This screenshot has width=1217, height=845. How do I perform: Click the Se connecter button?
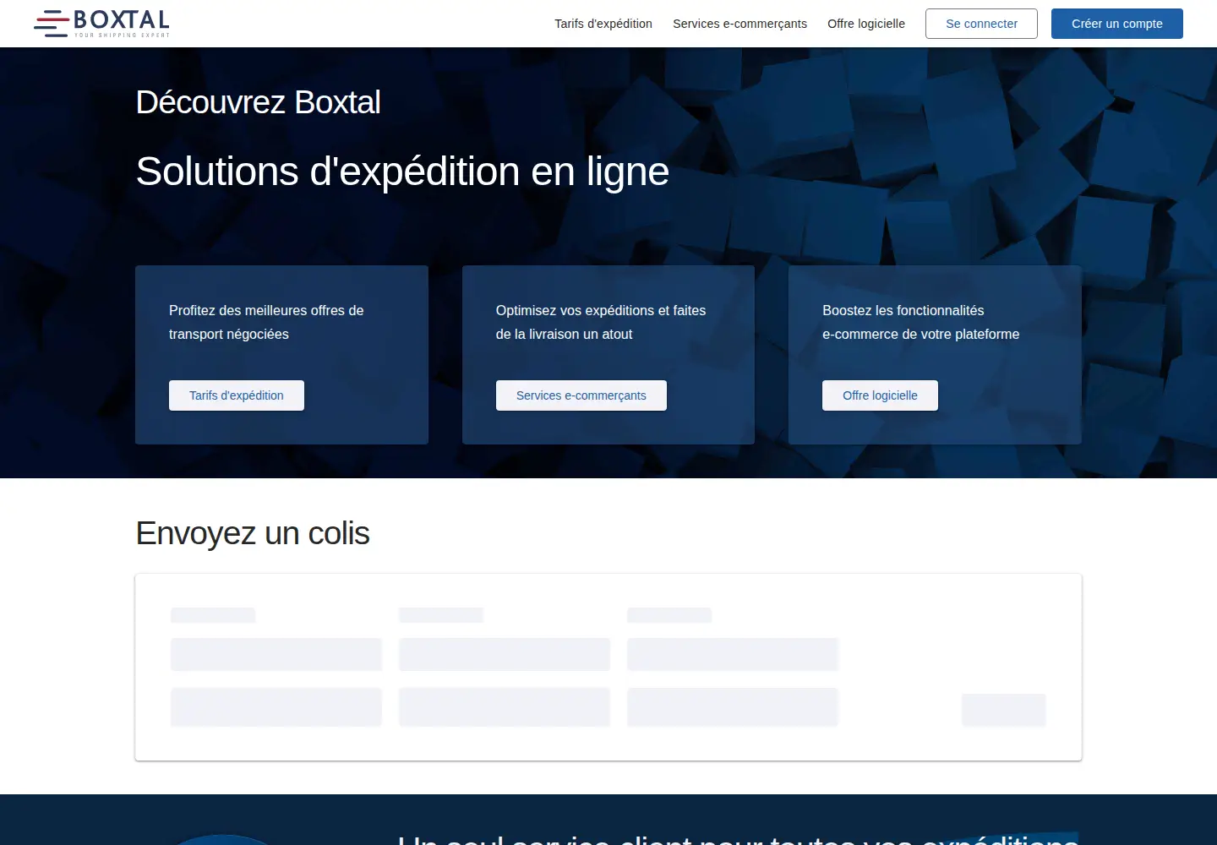[981, 24]
